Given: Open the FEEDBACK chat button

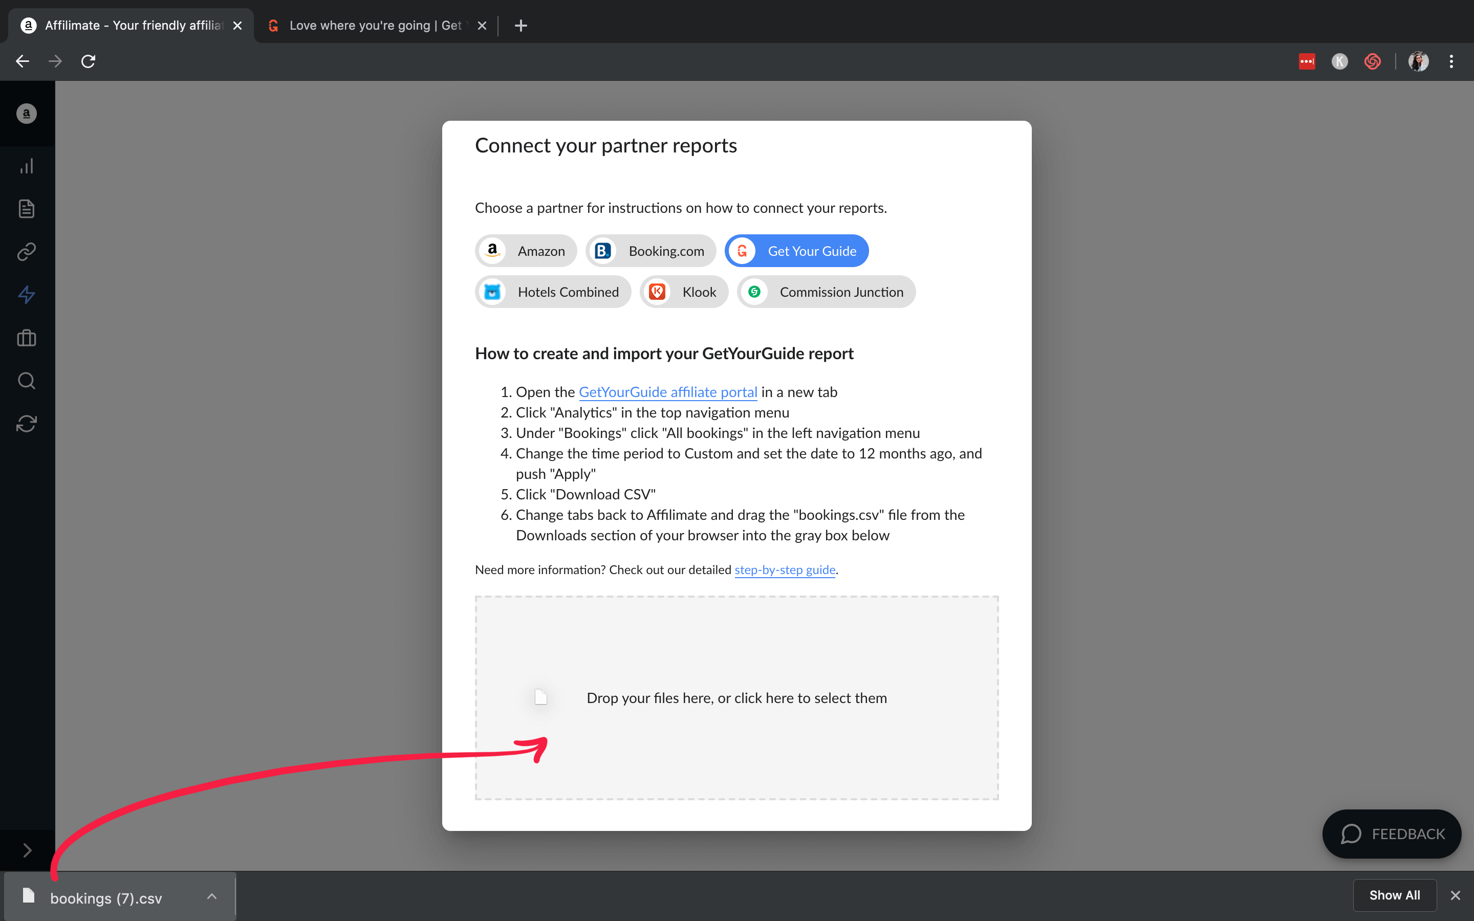Looking at the screenshot, I should click(1391, 834).
